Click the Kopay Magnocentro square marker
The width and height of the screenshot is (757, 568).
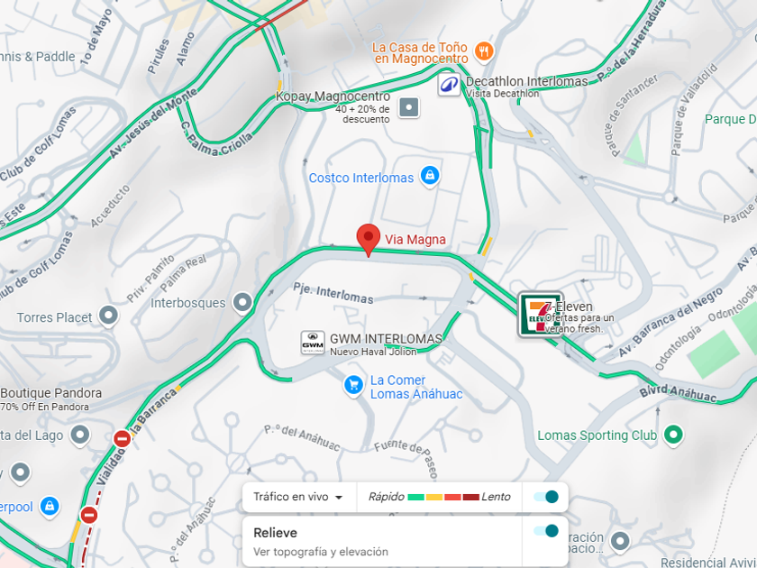[409, 107]
